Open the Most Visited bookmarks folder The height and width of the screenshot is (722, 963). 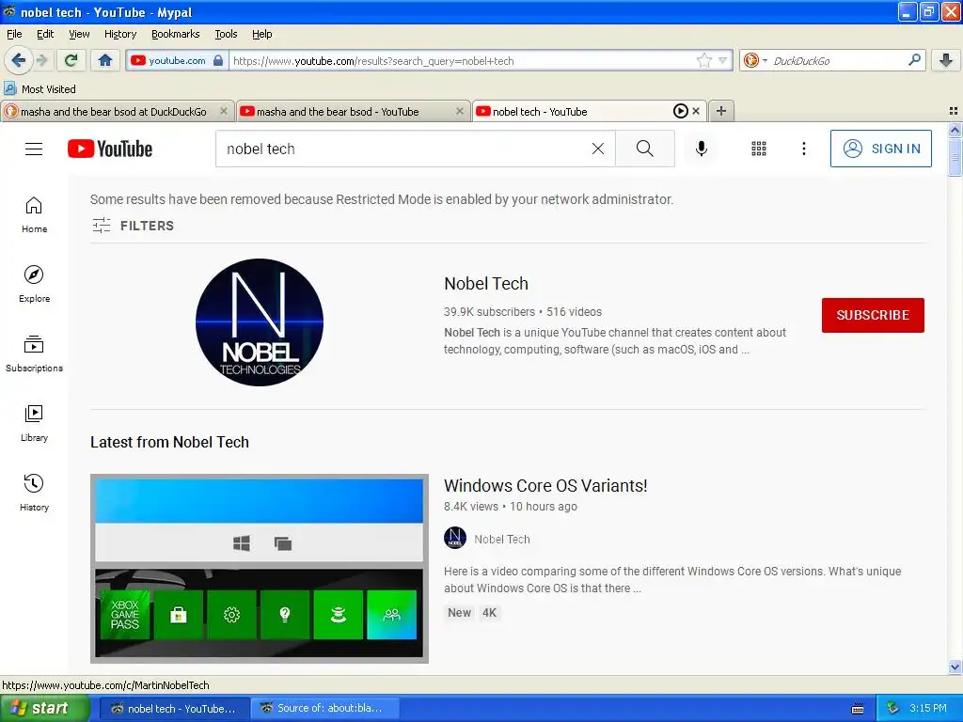(x=39, y=89)
